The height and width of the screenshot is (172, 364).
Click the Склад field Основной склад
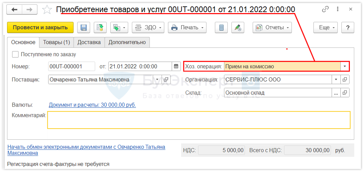pos(278,93)
